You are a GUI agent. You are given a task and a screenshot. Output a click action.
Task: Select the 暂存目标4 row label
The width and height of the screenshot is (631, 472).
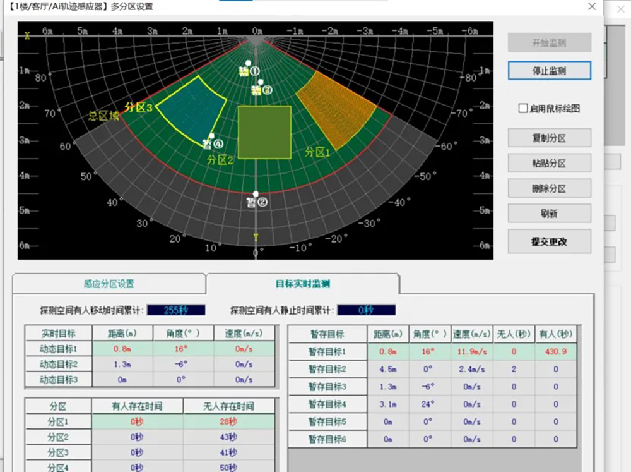coord(327,404)
